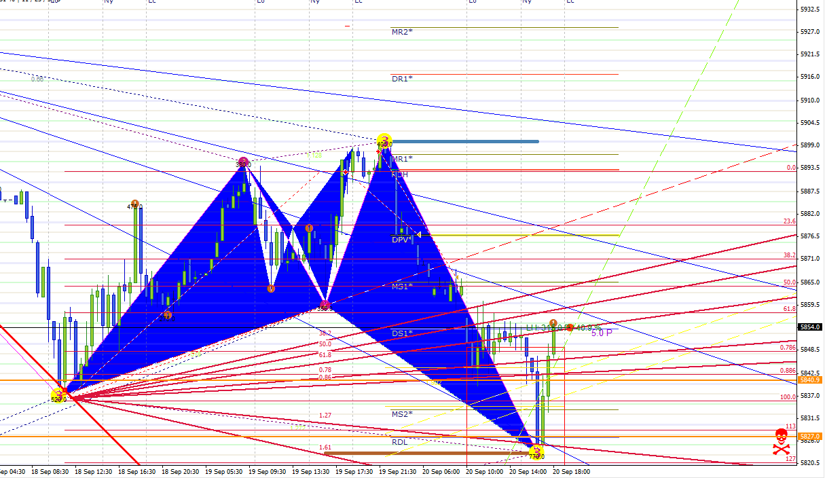Viewport: 825px width, 478px height.
Task: Click the 127 Fibonacci extension label
Action: coord(791,460)
